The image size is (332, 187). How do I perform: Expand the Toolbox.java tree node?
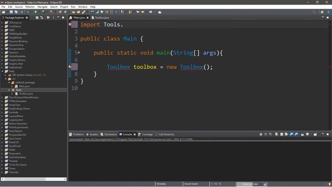12,94
